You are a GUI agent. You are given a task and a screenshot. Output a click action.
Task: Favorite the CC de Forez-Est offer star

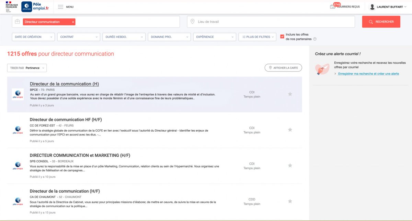pos(290,130)
